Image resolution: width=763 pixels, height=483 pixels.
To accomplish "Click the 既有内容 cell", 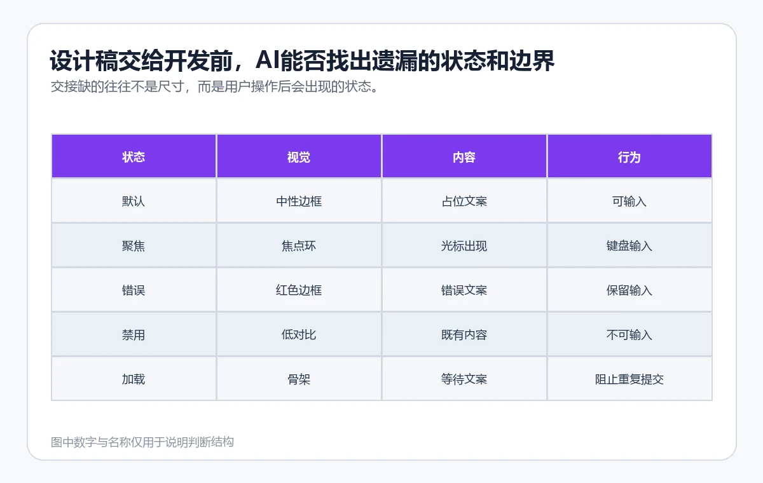I will [x=464, y=334].
